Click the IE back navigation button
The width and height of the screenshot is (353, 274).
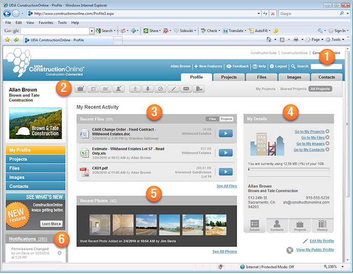click(7, 13)
